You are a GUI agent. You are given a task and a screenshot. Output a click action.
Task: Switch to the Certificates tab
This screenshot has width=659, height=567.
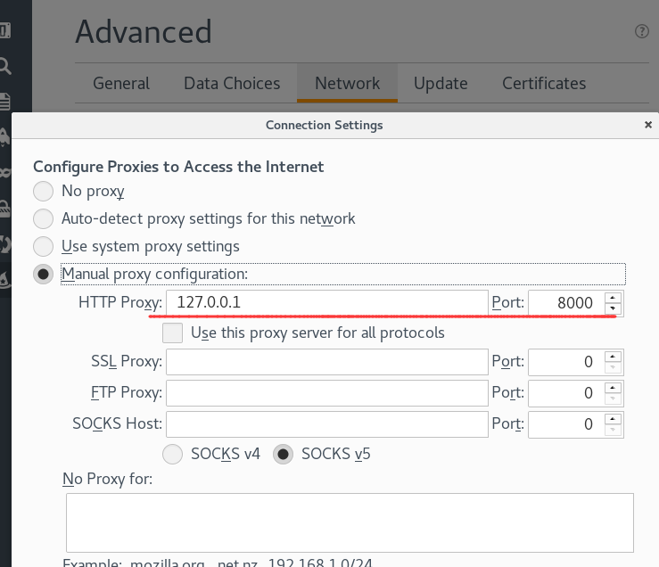tap(544, 84)
